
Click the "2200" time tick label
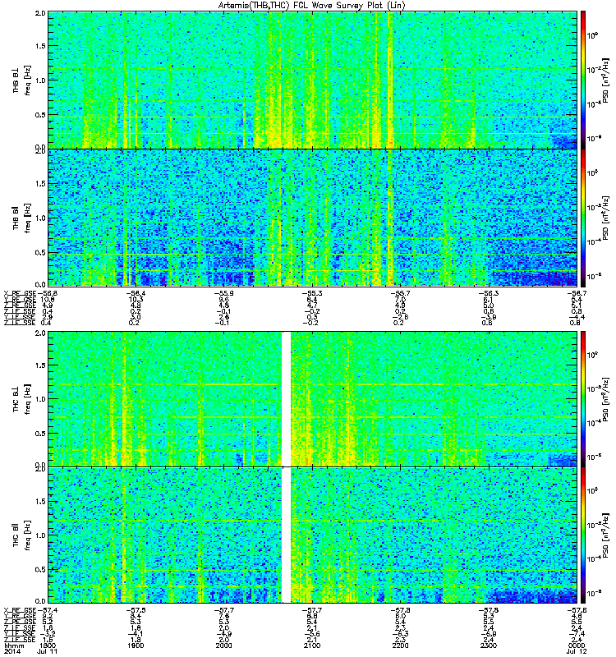pyautogui.click(x=400, y=646)
